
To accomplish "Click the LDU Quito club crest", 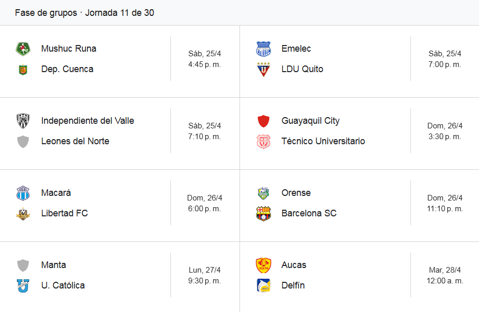I will 264,69.
